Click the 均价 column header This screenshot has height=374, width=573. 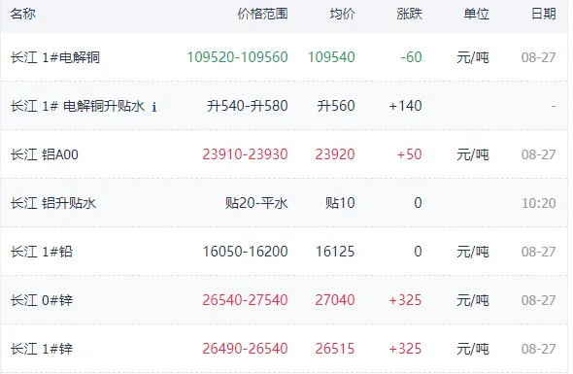343,14
